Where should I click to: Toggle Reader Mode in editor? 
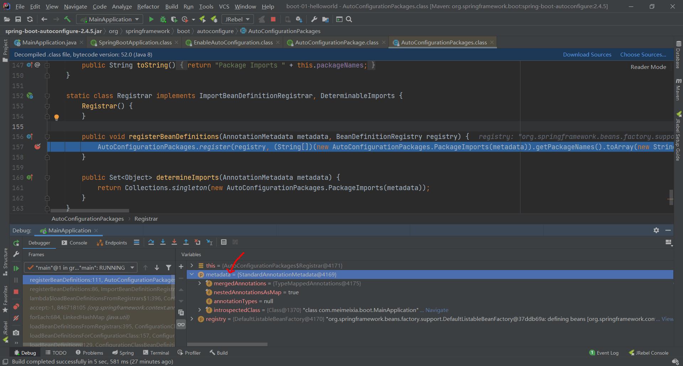(x=648, y=67)
